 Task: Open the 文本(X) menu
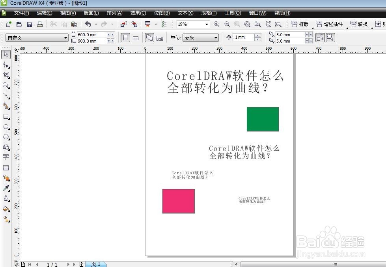186,13
